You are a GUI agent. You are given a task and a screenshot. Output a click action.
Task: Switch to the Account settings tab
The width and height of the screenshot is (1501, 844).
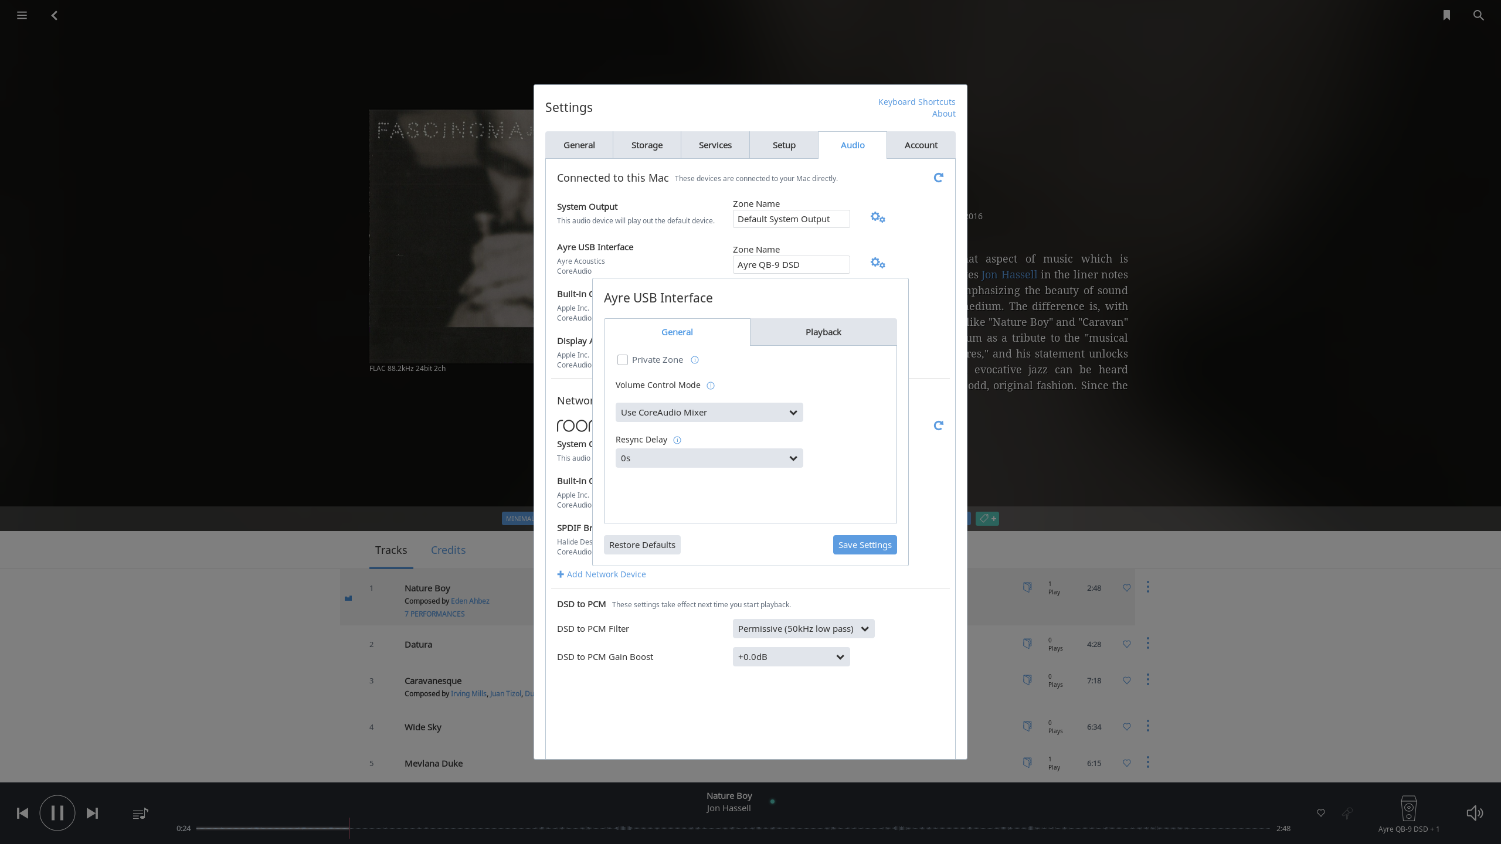coord(921,145)
